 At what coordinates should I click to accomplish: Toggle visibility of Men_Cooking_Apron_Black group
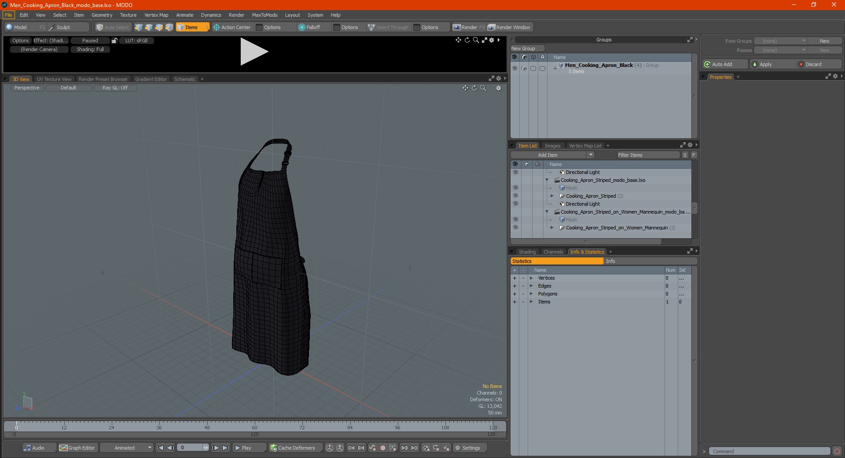(514, 68)
